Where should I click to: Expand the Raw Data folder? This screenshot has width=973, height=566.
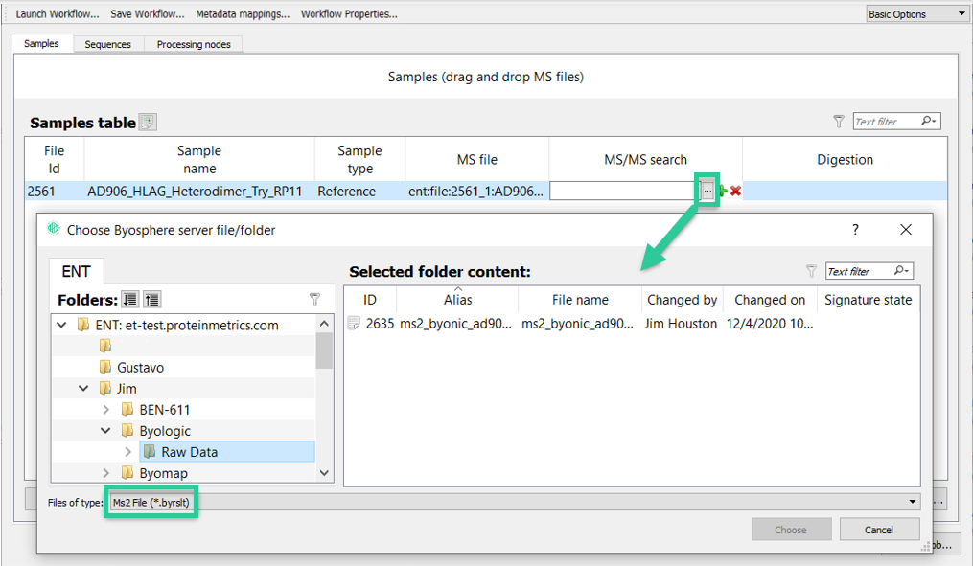click(127, 452)
